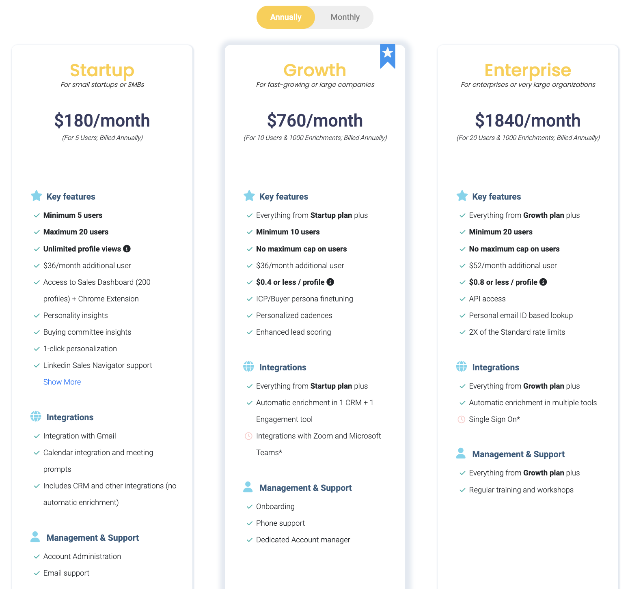Image resolution: width=630 pixels, height=589 pixels.
Task: Click the $760/month price text
Action: tap(315, 120)
